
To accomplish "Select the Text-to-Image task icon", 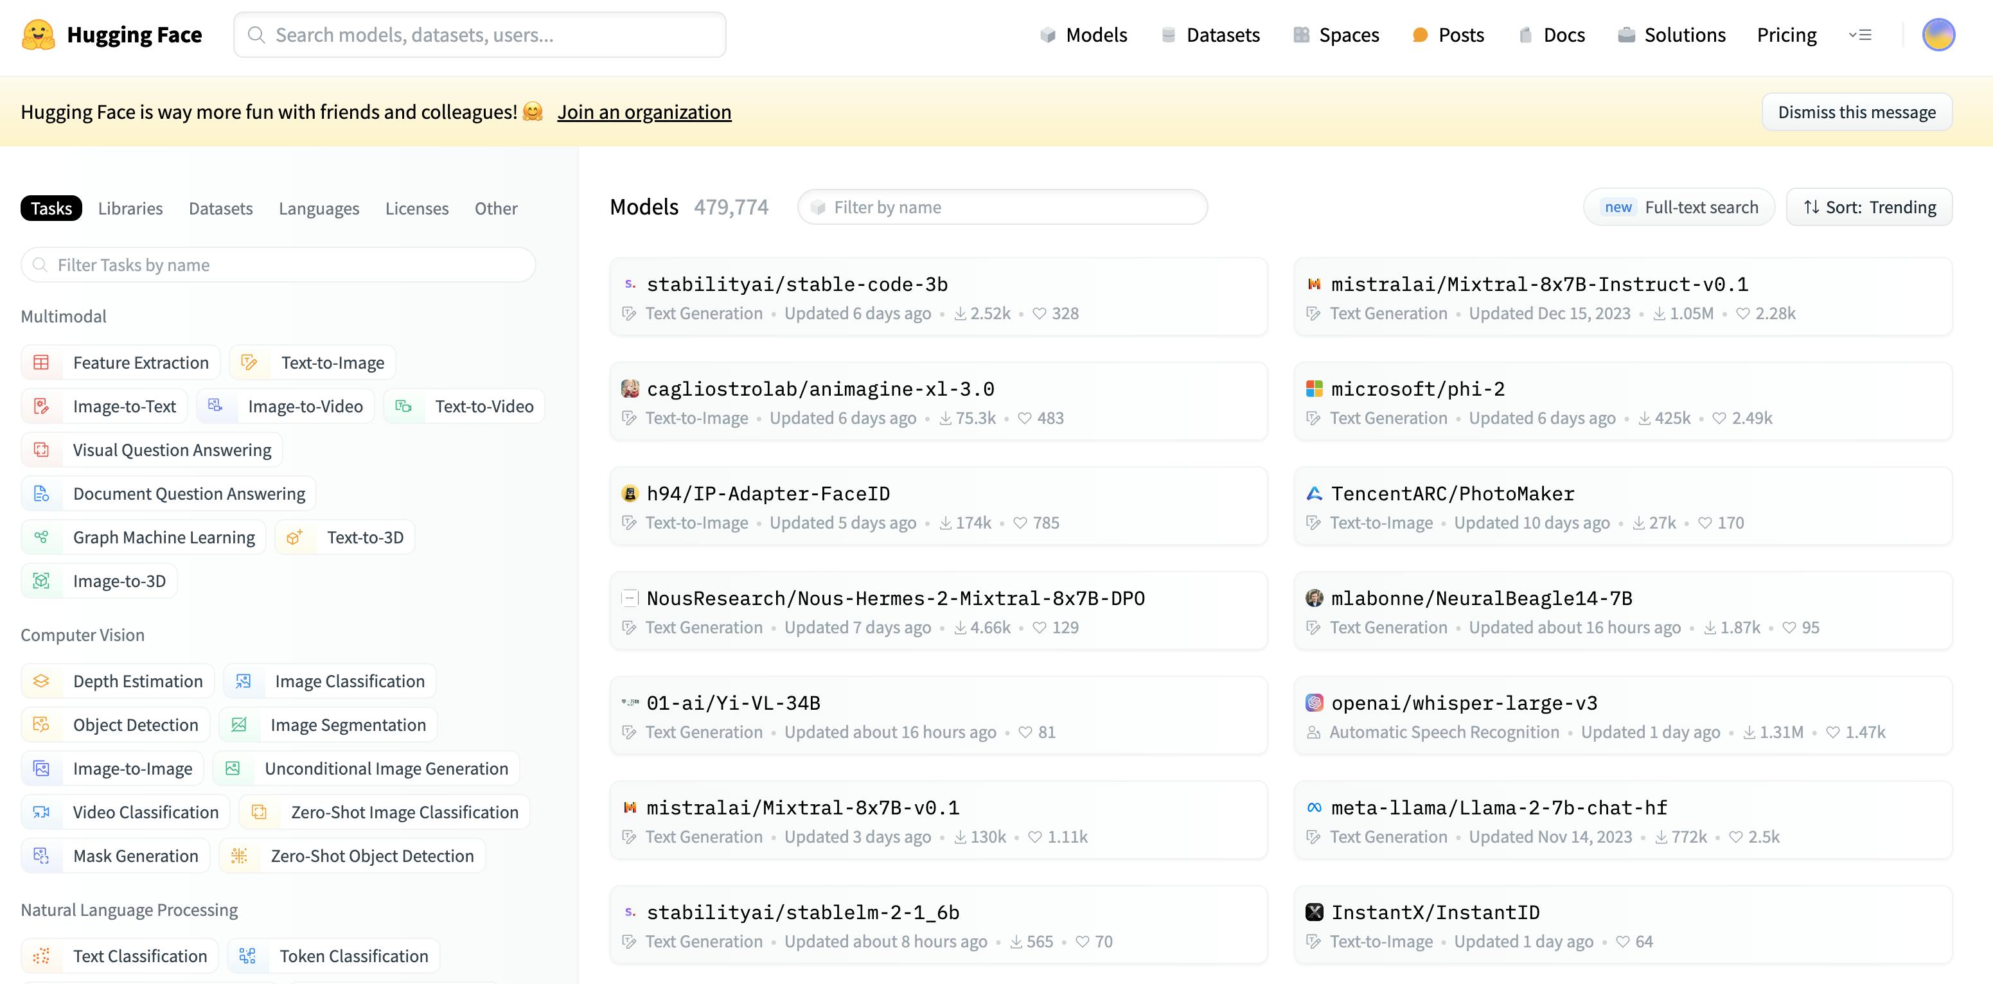I will (x=249, y=362).
